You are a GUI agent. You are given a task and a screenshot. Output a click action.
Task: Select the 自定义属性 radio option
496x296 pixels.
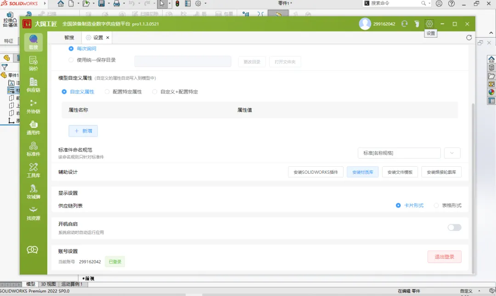pyautogui.click(x=64, y=92)
